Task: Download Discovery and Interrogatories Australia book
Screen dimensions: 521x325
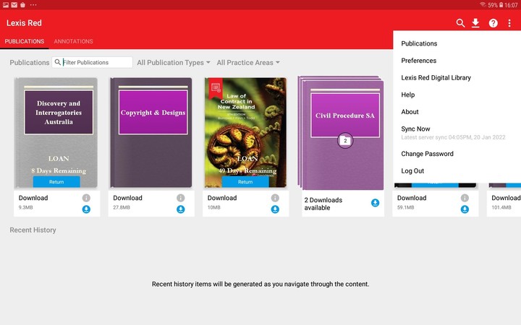Action: point(86,209)
